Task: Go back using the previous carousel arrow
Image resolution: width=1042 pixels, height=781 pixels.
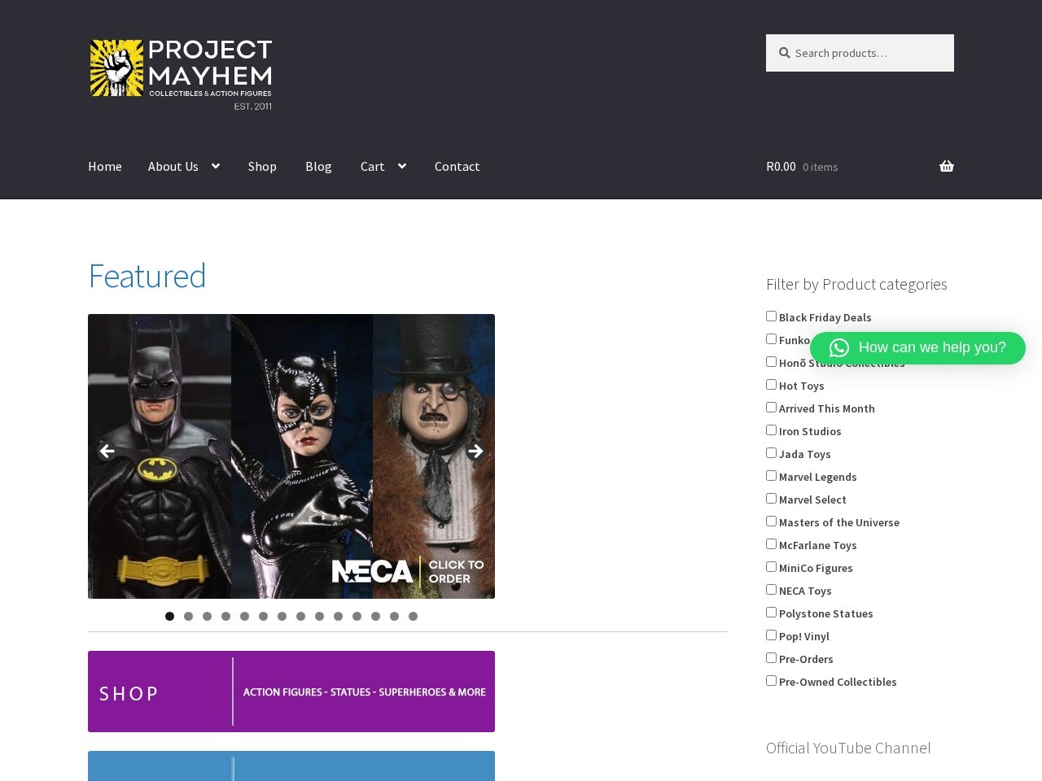Action: coord(107,451)
